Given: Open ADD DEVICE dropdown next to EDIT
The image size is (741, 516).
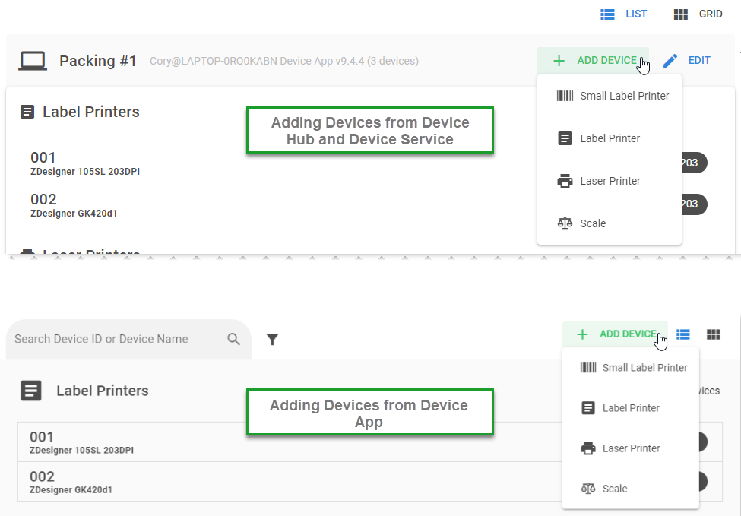Looking at the screenshot, I should [595, 61].
